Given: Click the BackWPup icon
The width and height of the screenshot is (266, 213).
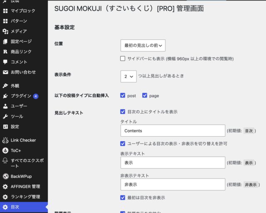Looking at the screenshot, I should pyautogui.click(x=5, y=176).
